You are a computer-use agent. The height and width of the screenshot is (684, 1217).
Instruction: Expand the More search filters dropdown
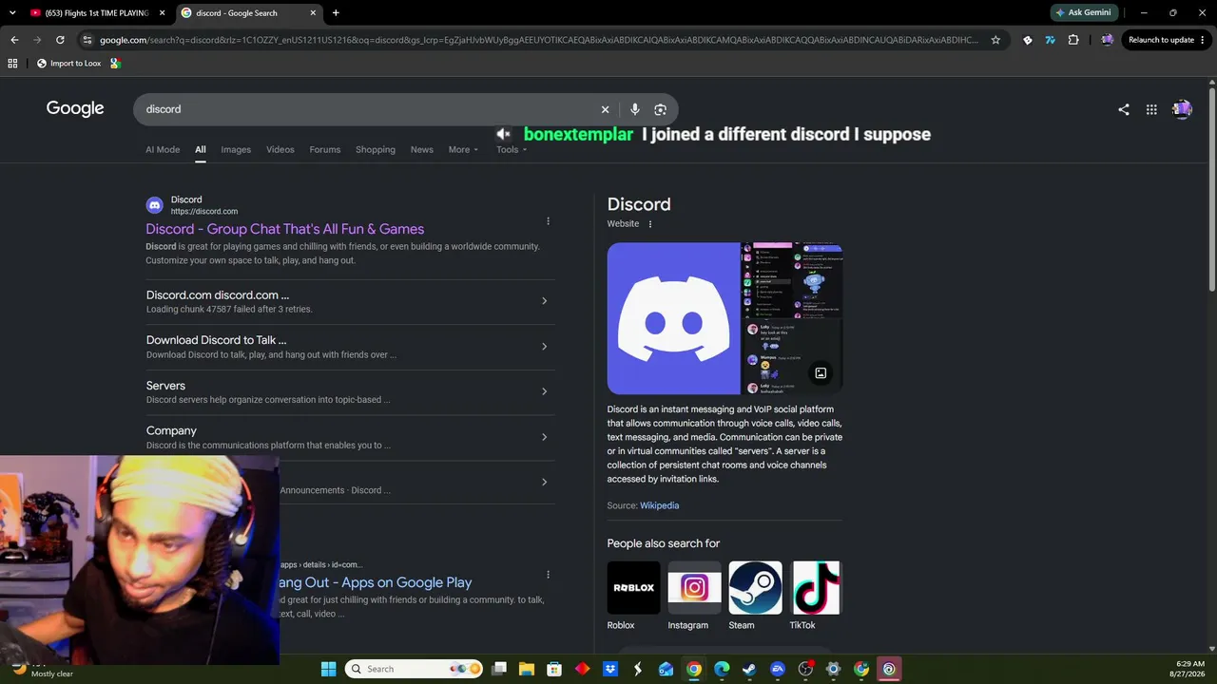point(464,150)
